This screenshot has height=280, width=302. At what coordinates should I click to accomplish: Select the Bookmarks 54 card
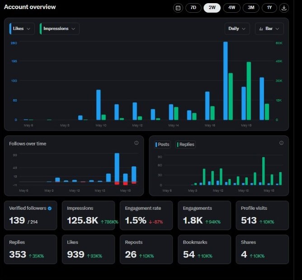pos(204,249)
